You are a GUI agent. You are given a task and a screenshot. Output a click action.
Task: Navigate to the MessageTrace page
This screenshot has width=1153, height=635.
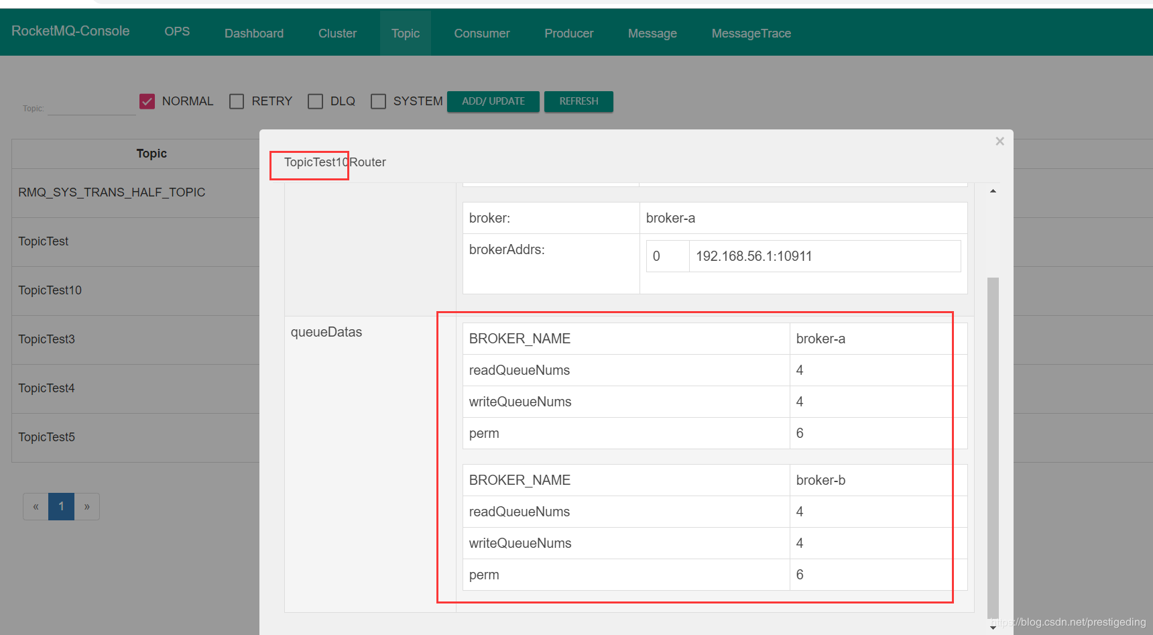[x=751, y=34]
